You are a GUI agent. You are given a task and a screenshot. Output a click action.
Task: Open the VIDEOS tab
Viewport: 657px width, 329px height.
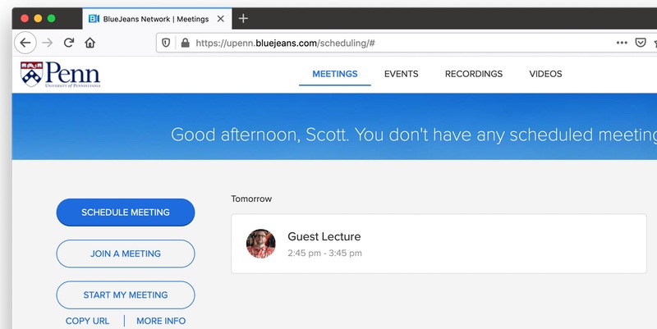click(x=545, y=74)
